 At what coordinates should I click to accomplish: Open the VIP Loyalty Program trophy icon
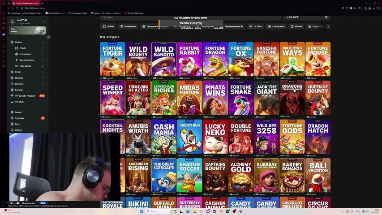(x=12, y=96)
